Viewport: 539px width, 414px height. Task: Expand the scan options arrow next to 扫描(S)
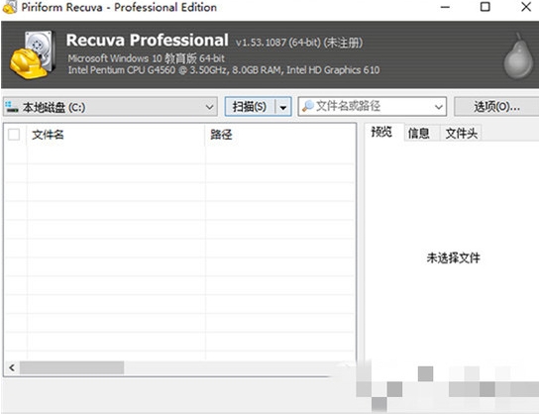[283, 107]
